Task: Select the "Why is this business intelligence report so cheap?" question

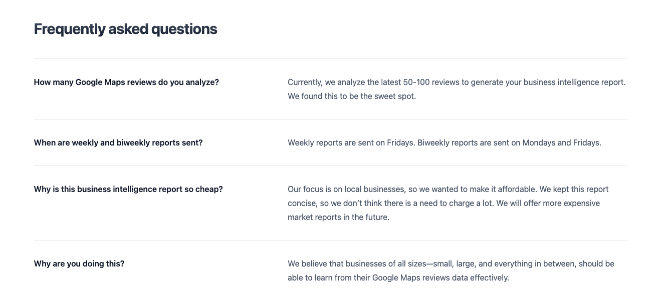Action: point(128,189)
